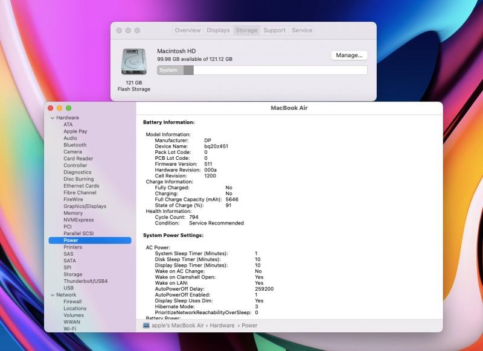Click the Macintosh HD volume name
The width and height of the screenshot is (483, 351).
[x=176, y=51]
